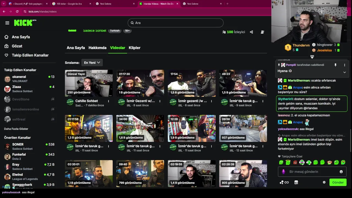
Task: Click Takip Edilen Kanallar heart icon
Action: click(x=6, y=55)
